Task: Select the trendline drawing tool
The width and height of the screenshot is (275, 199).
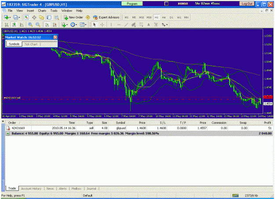Action: 126,25
